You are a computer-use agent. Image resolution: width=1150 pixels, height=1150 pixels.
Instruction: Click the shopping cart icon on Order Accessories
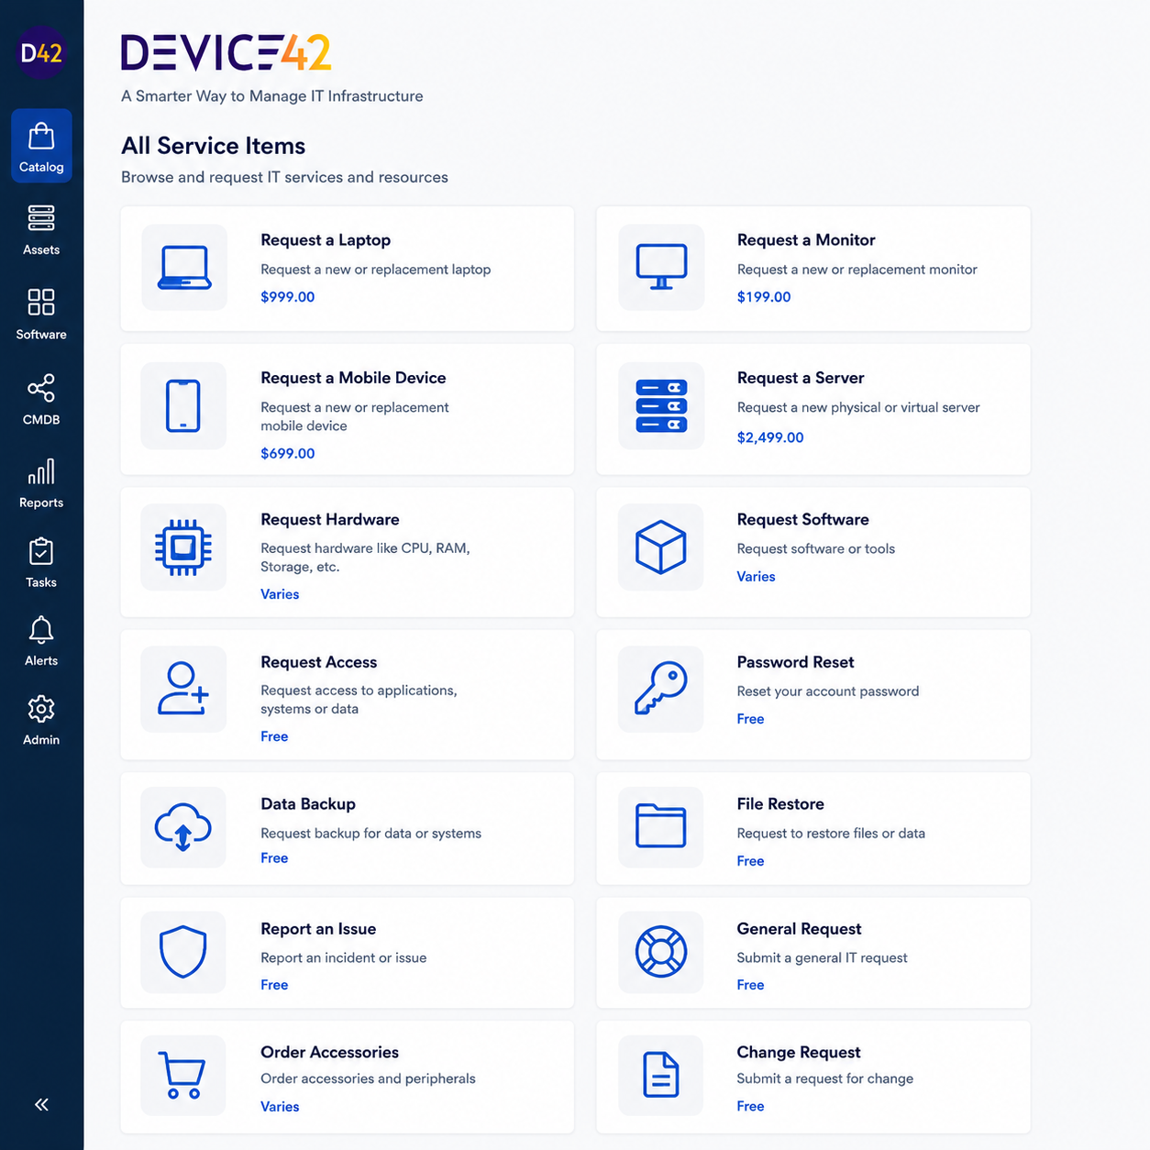point(182,1075)
